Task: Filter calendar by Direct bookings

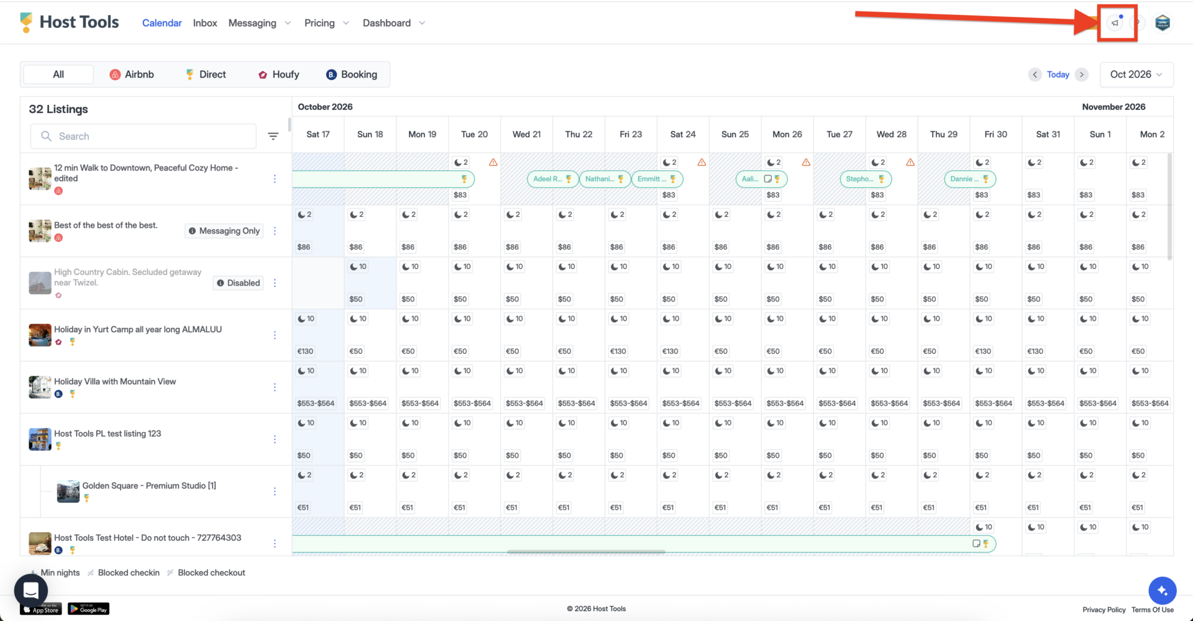Action: [x=206, y=75]
